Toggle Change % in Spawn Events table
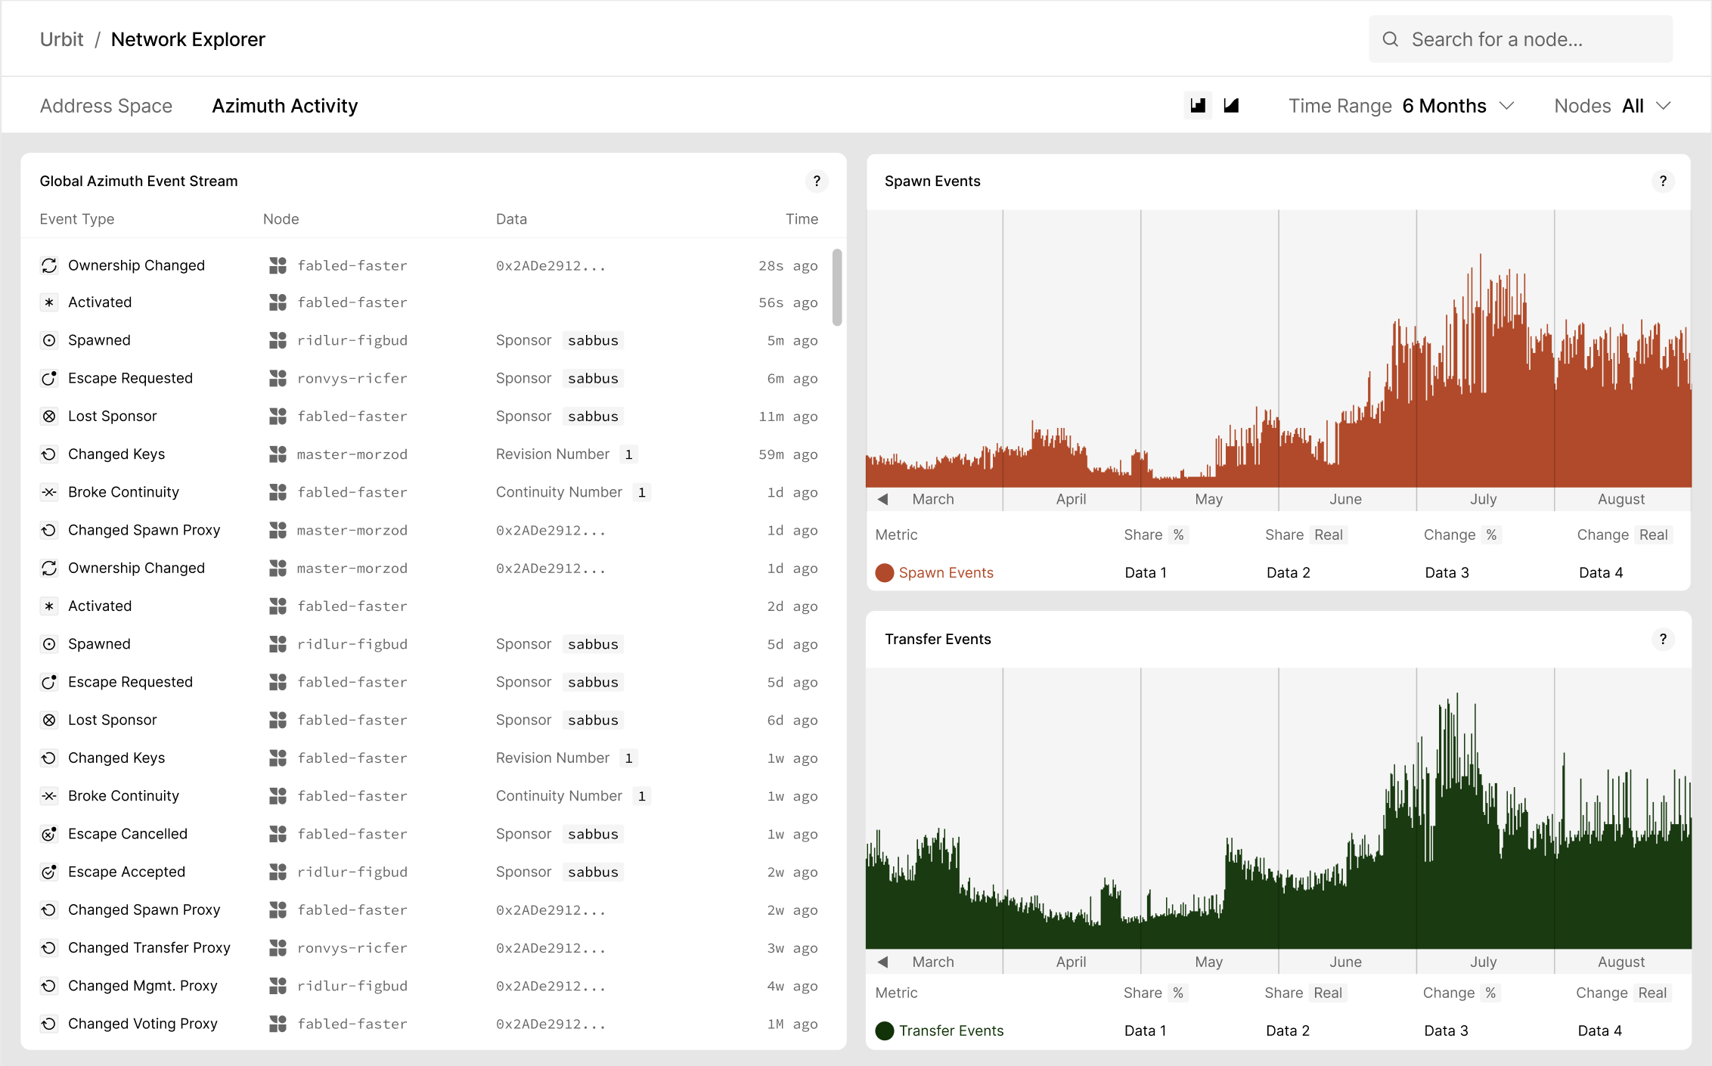This screenshot has height=1066, width=1712. (1490, 535)
